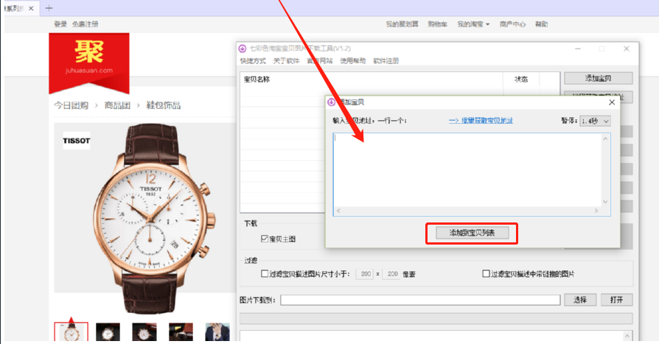
Task: Click the 商品团 breadcrumb
Action: [x=117, y=105]
